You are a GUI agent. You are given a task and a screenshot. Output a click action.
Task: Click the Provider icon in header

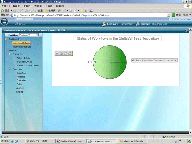tap(138, 24)
